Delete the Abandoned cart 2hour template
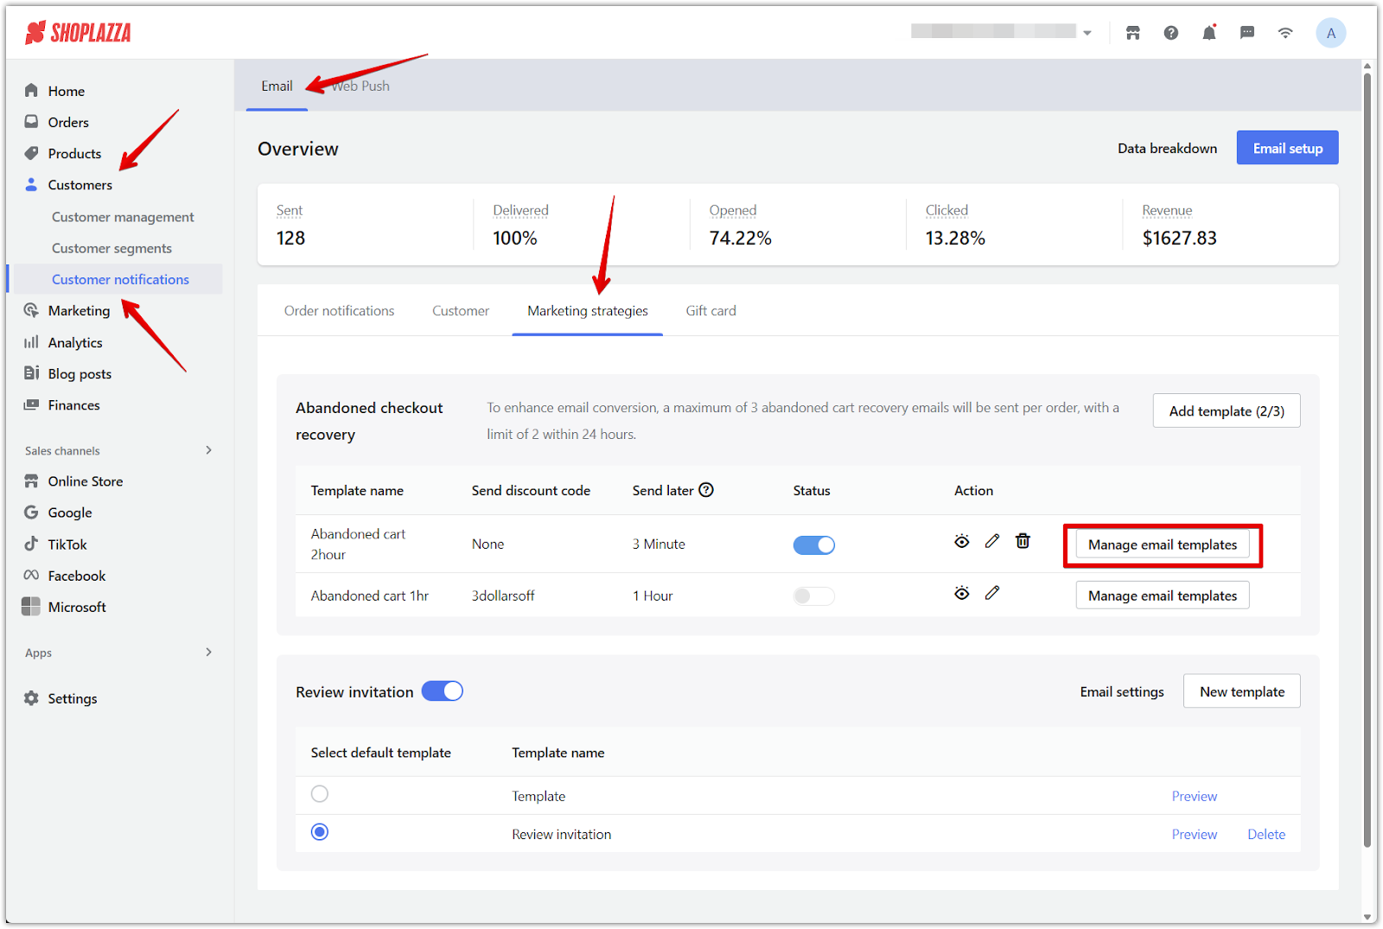1383x929 pixels. (1023, 541)
